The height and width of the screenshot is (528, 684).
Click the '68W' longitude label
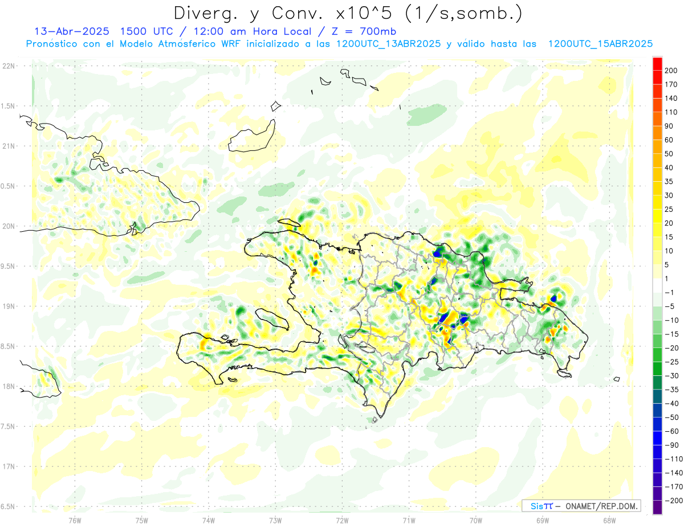[609, 520]
